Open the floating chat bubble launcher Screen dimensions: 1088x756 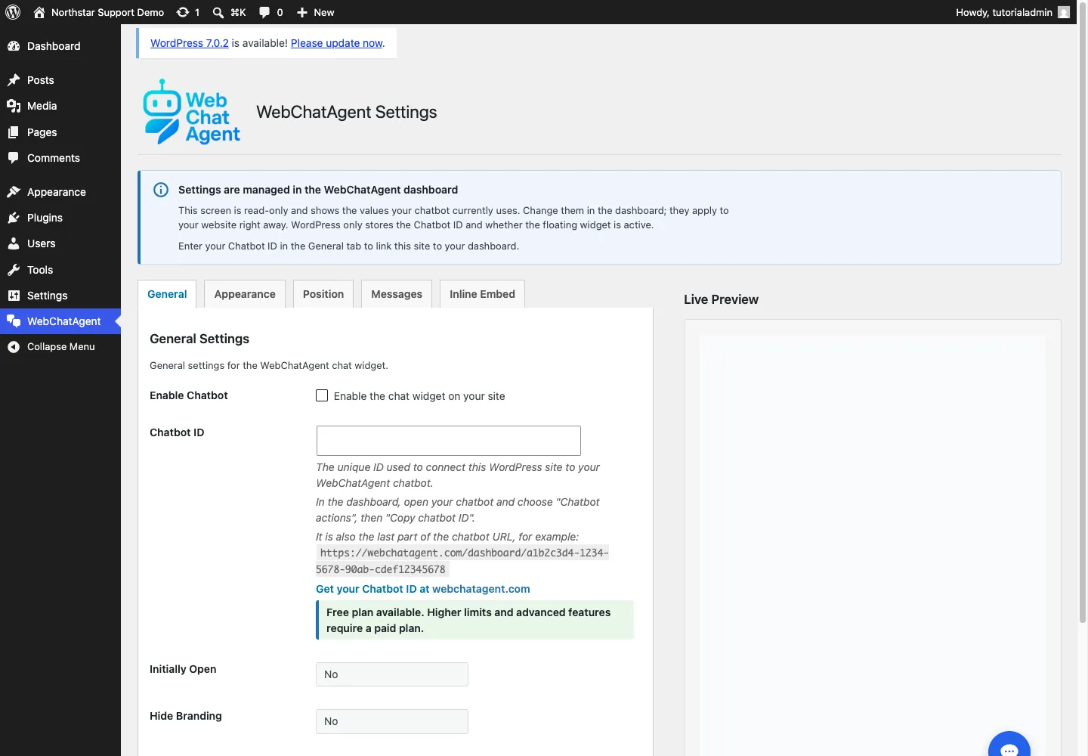[x=1009, y=745]
